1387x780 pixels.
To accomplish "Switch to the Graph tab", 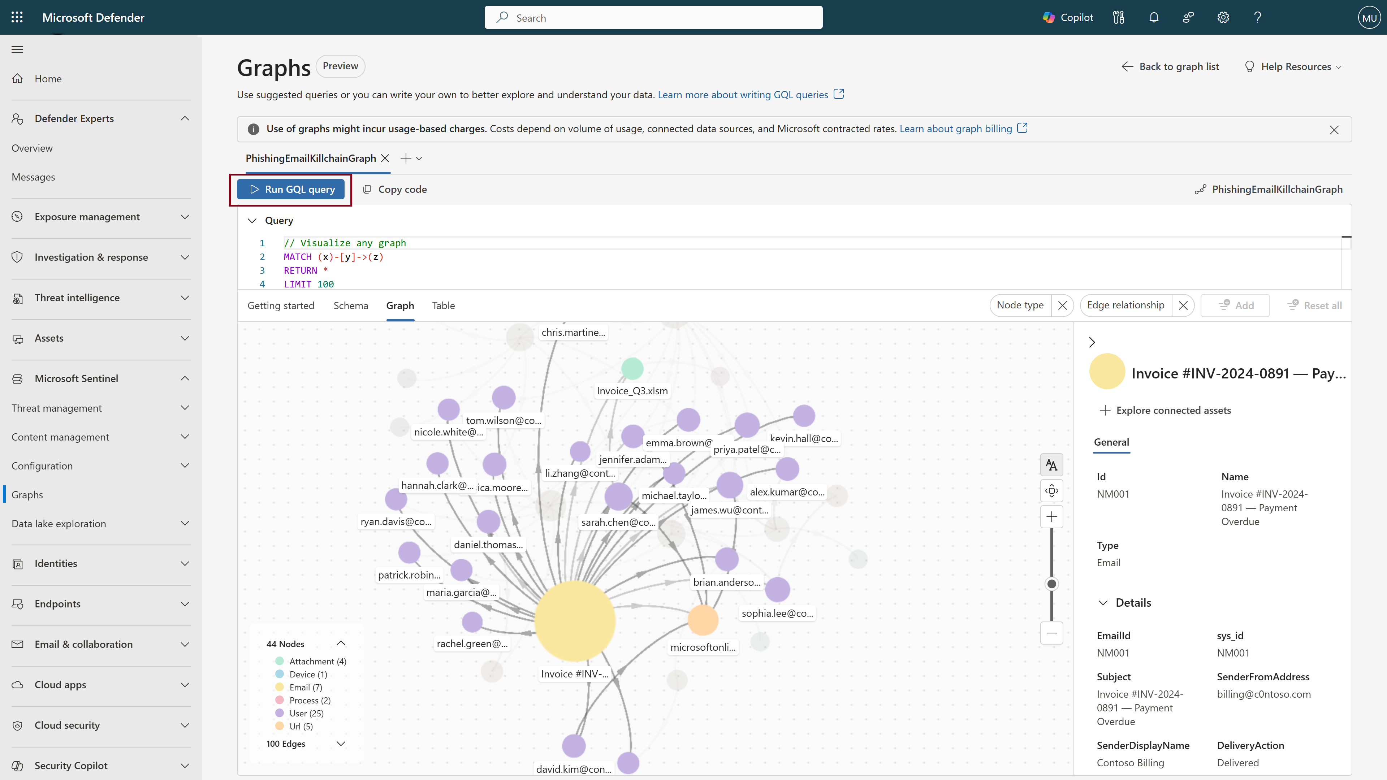I will click(x=400, y=305).
